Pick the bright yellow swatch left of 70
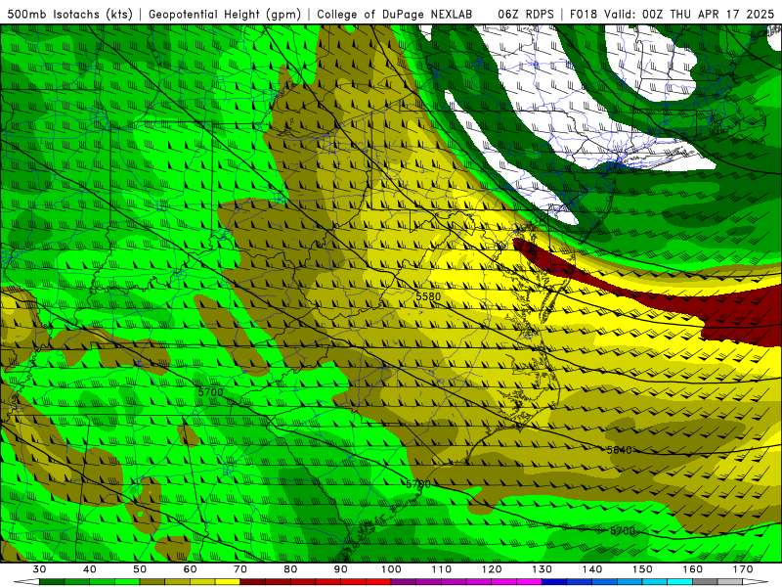 pyautogui.click(x=228, y=582)
